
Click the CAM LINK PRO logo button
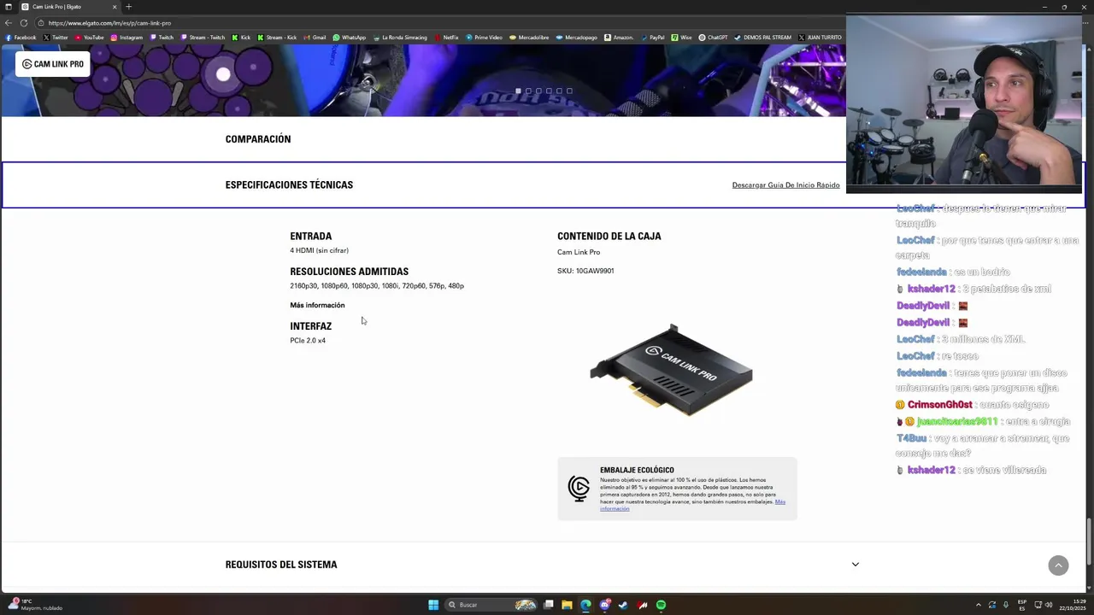[x=53, y=64]
